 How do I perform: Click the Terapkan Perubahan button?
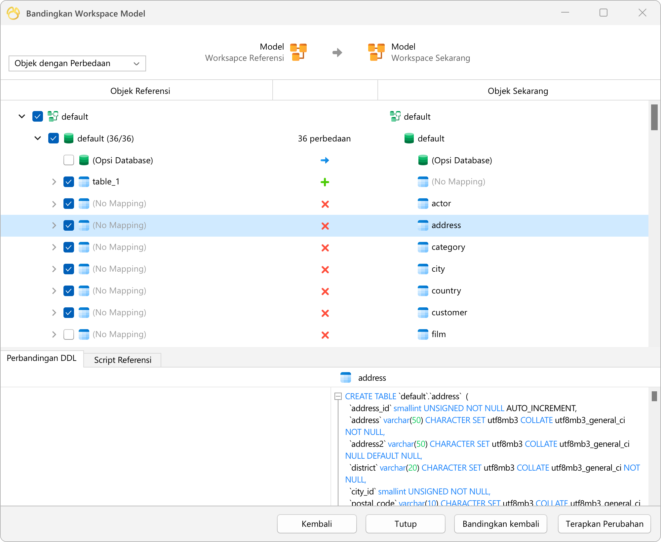tap(604, 524)
